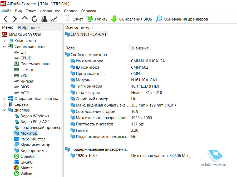Click the Отчёт toolbar button
This screenshot has width=237, height=177.
[x=74, y=19]
